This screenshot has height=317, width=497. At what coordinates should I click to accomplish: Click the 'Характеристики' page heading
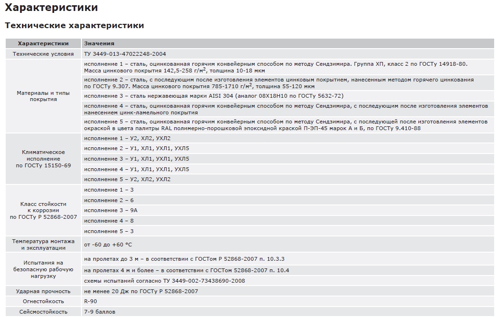(x=51, y=7)
